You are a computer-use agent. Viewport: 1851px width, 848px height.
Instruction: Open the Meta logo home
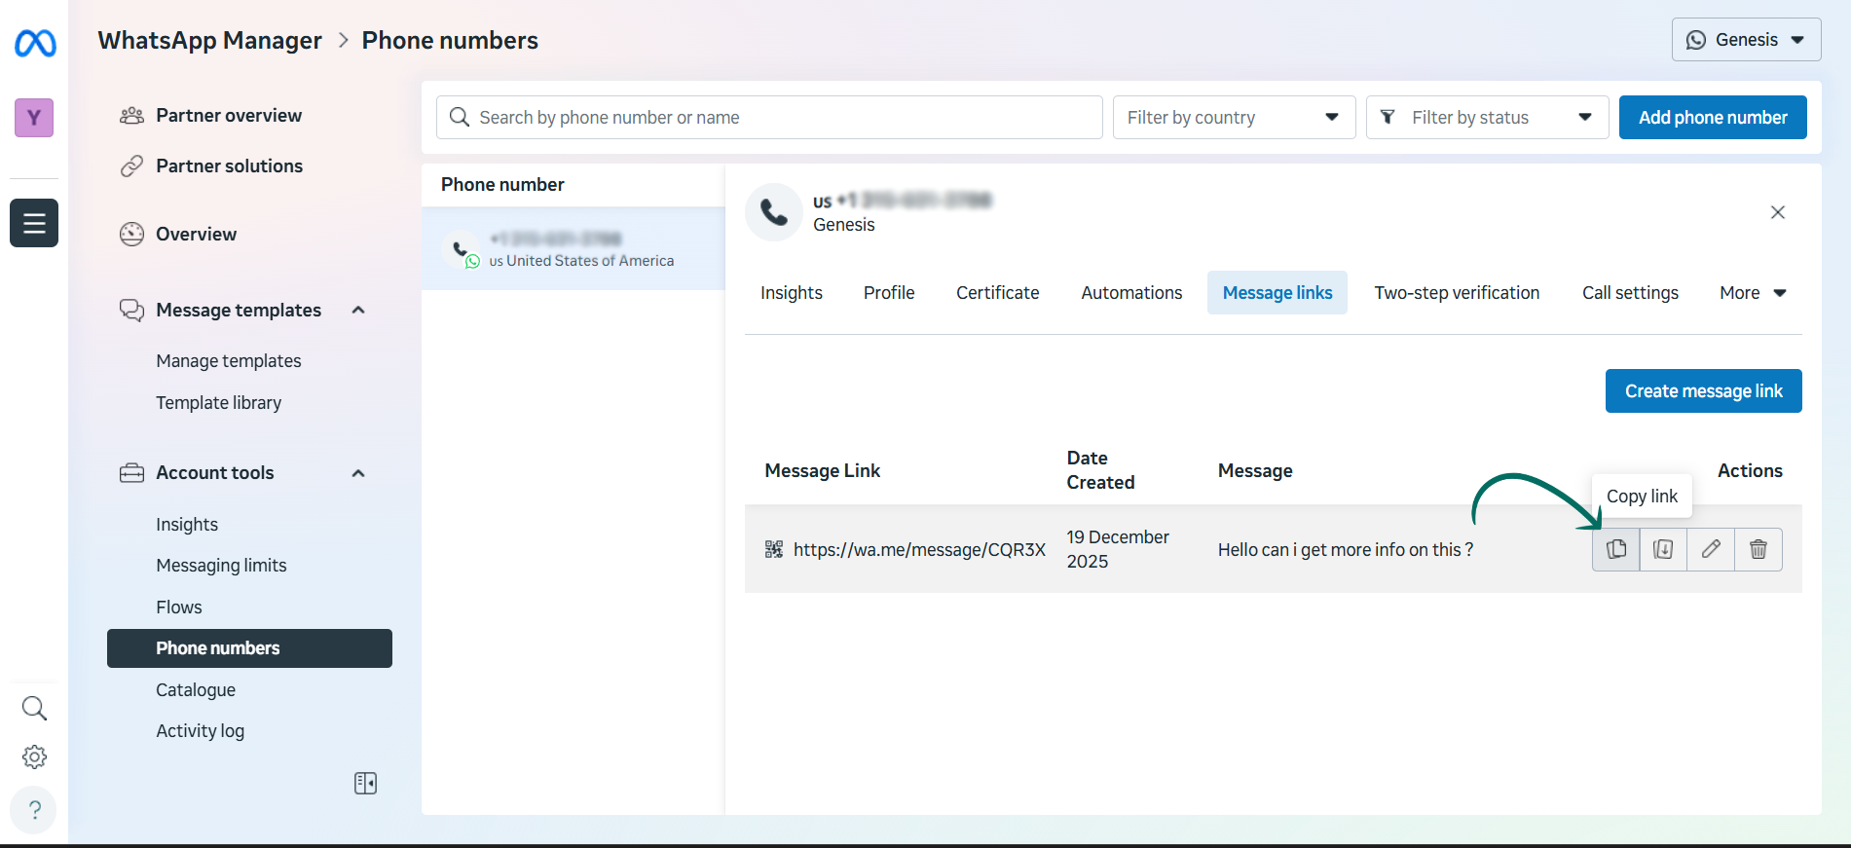point(35,43)
